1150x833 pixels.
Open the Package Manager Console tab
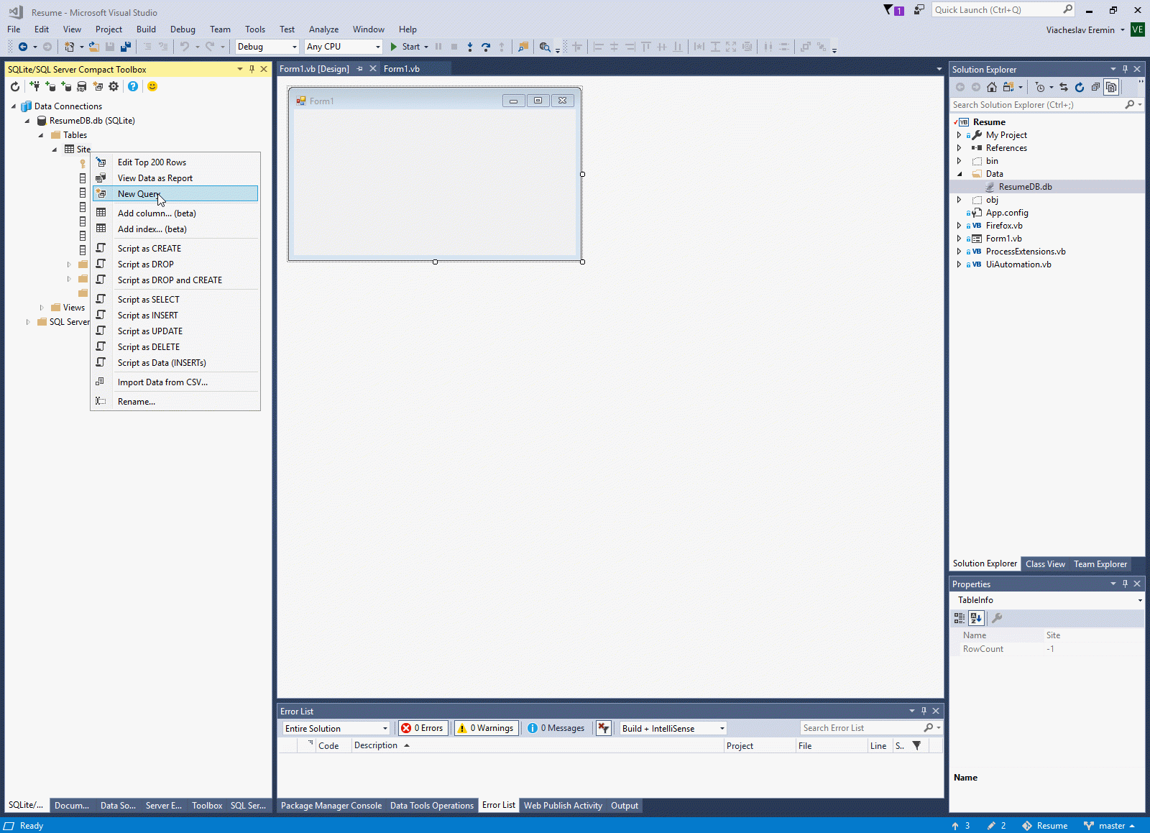click(x=331, y=806)
